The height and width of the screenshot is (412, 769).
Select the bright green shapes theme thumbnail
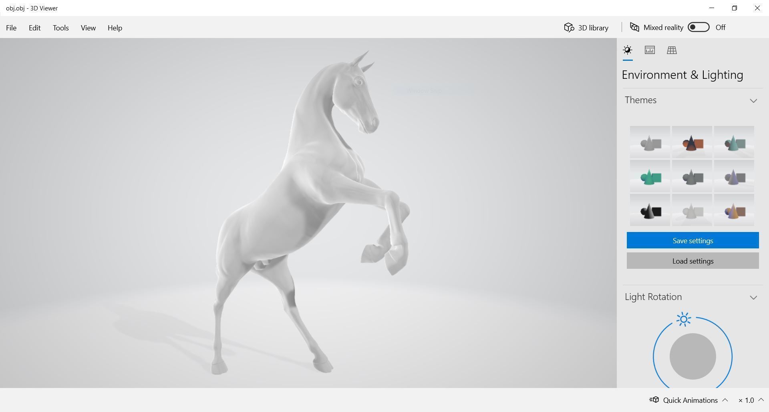(650, 176)
